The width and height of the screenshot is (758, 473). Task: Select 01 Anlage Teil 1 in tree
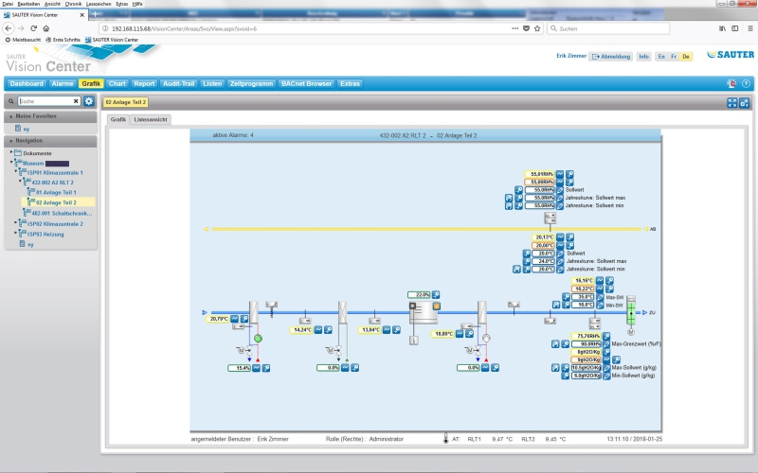click(55, 192)
